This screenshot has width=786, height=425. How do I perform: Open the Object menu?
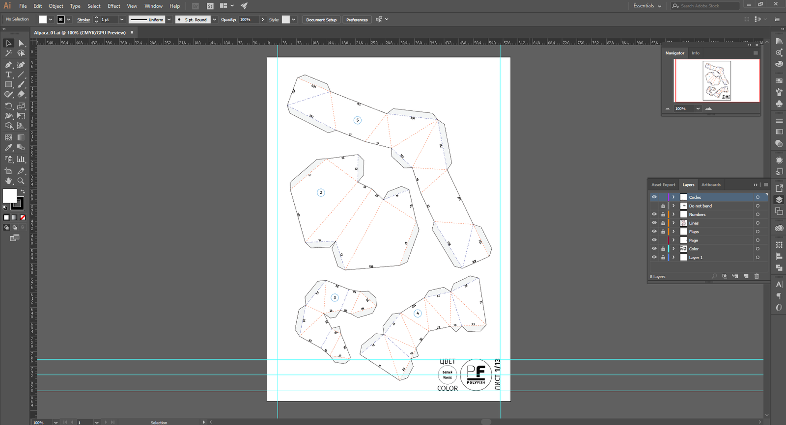click(56, 6)
